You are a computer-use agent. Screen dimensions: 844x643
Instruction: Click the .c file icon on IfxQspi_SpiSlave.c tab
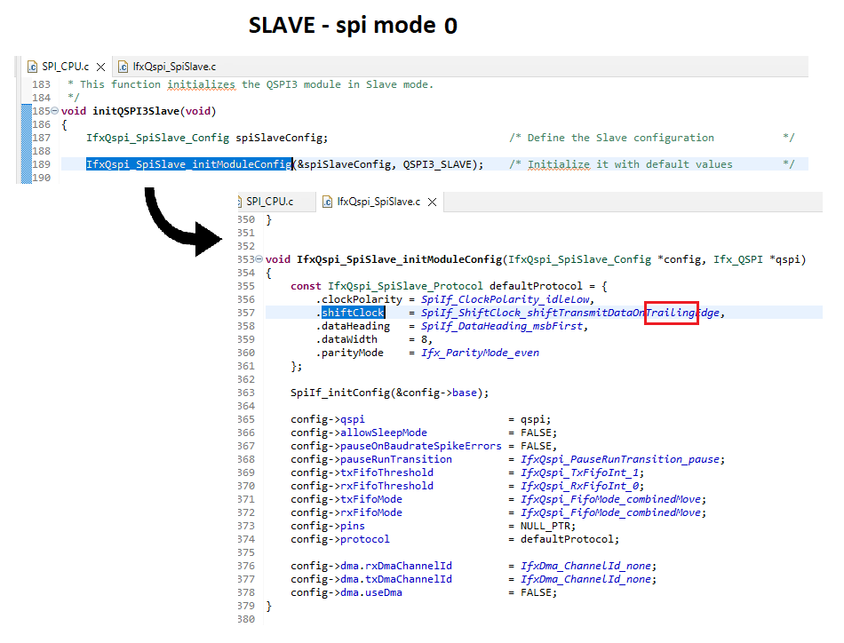[123, 66]
